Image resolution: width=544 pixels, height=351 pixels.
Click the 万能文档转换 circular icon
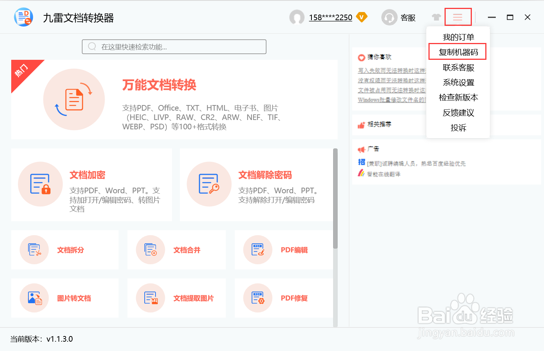coord(74,99)
